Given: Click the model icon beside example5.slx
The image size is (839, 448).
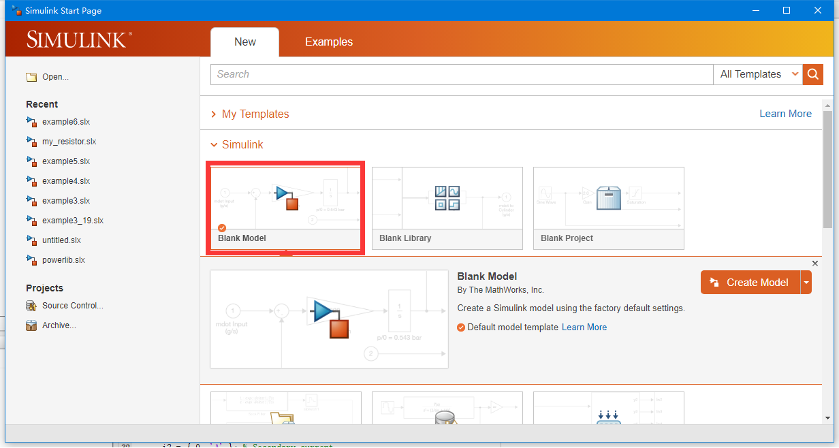Looking at the screenshot, I should [31, 161].
